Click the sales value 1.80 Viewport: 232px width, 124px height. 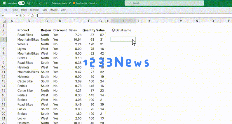tap(78, 114)
